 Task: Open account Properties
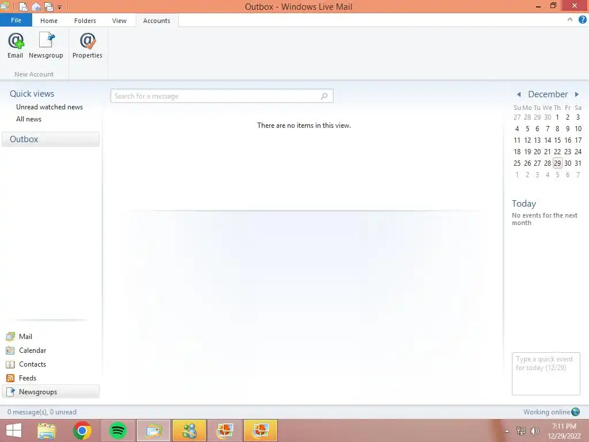[87, 45]
